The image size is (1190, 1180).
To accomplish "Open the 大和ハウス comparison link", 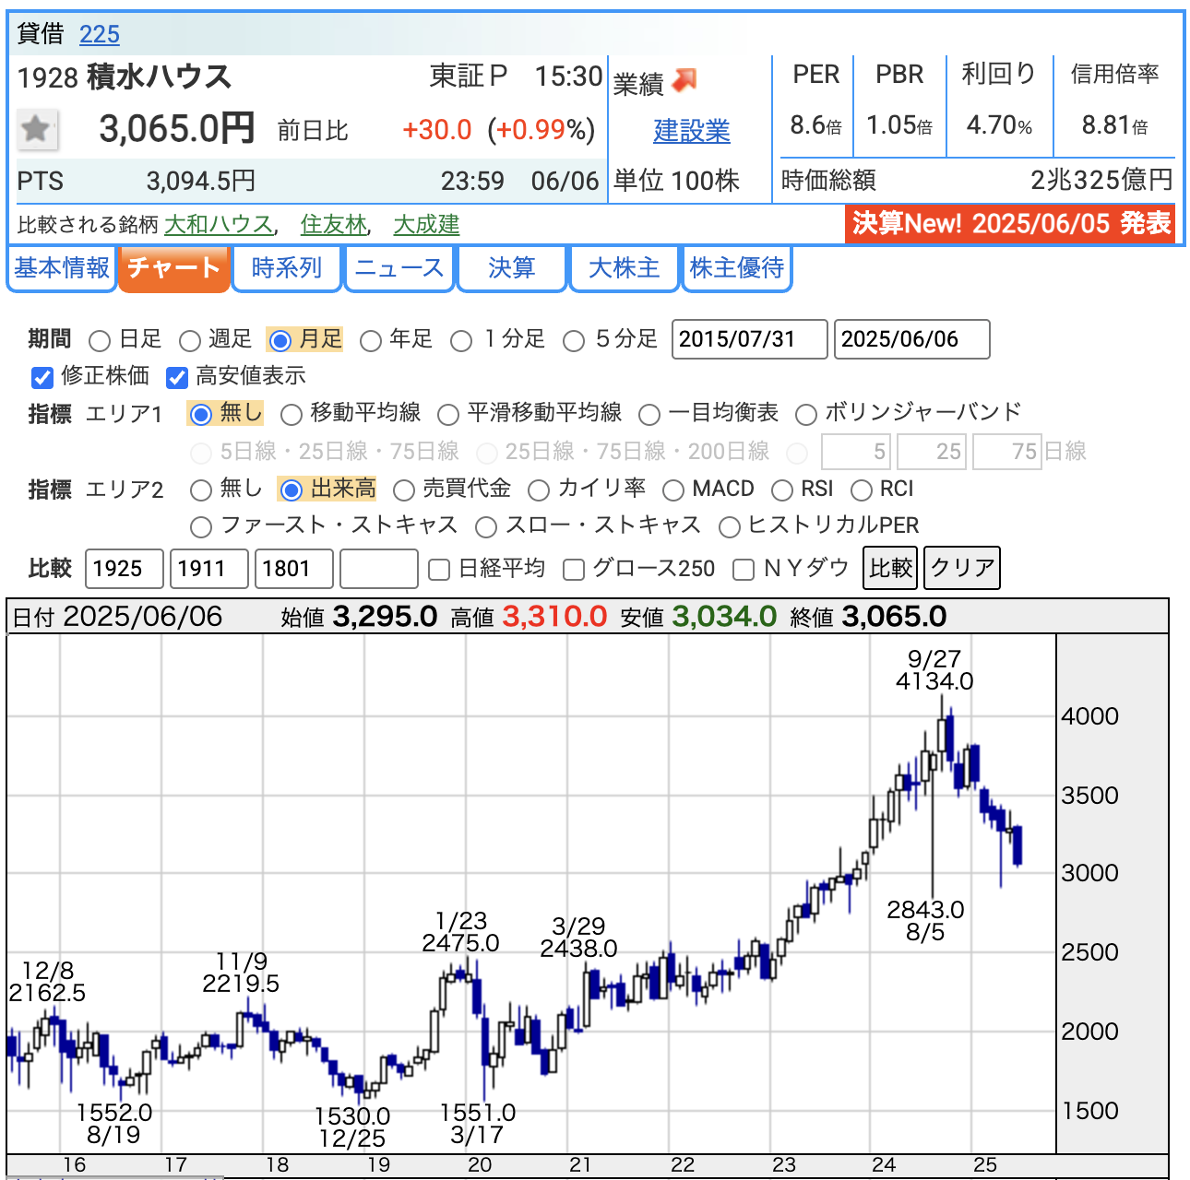I will click(219, 225).
